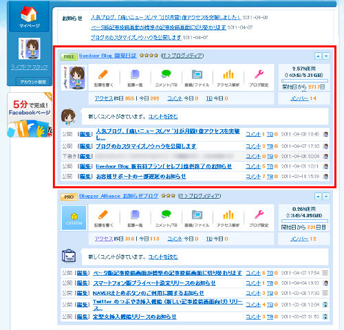Open 記事一覧 icon for livedoor Blog 開発日誌
The image size is (344, 330).
point(135,75)
